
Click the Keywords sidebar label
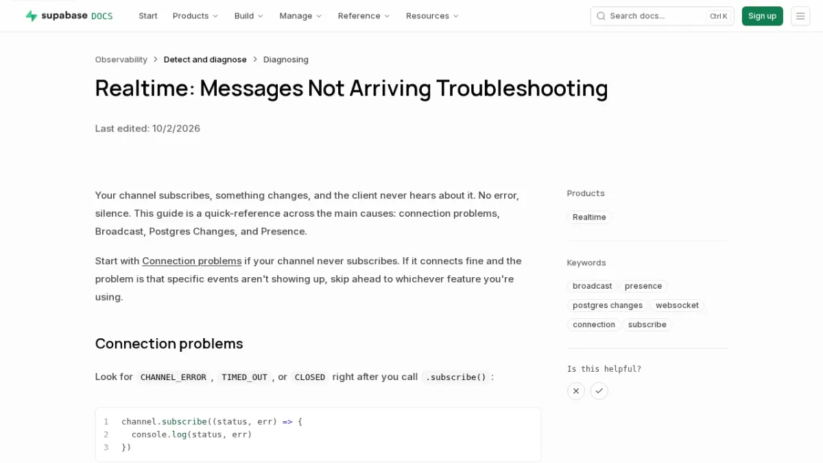586,263
